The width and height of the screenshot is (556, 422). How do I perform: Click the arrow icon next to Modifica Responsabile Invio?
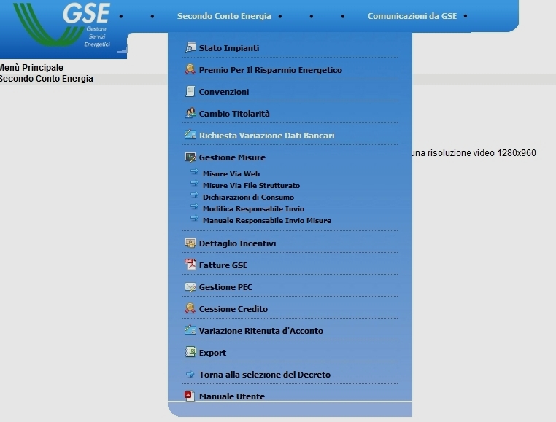pos(194,206)
